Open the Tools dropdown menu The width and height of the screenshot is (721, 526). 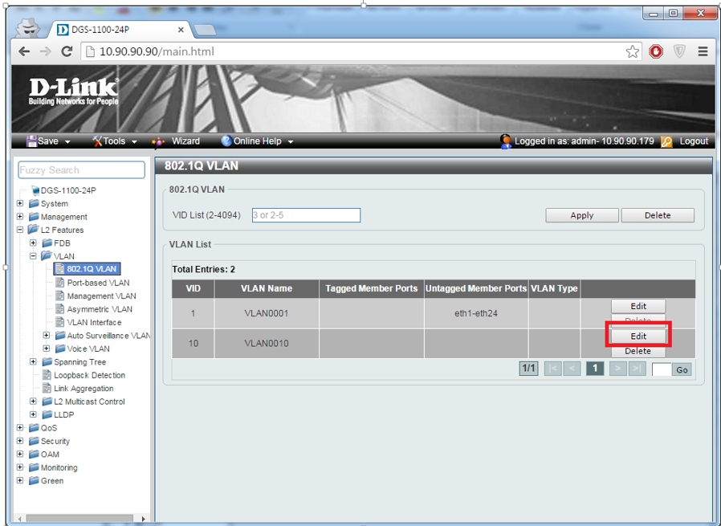click(114, 141)
